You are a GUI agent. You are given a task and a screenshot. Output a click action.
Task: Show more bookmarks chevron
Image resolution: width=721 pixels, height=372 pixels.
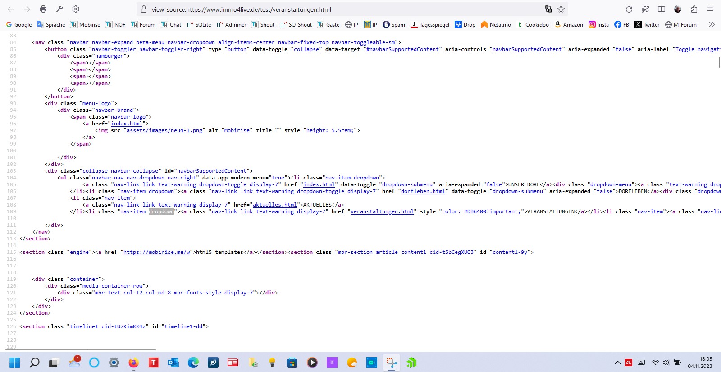712,24
